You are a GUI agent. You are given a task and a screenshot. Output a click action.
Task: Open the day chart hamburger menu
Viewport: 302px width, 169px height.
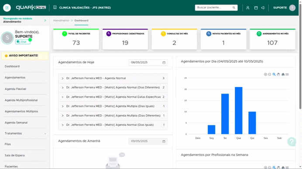pos(287,74)
